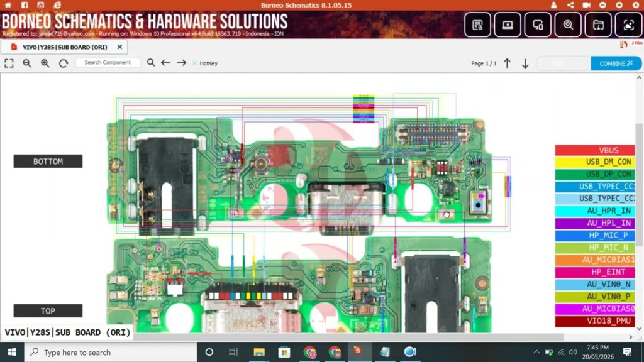The image size is (644, 362).
Task: Click the multi-device banner button
Action: pos(538,25)
